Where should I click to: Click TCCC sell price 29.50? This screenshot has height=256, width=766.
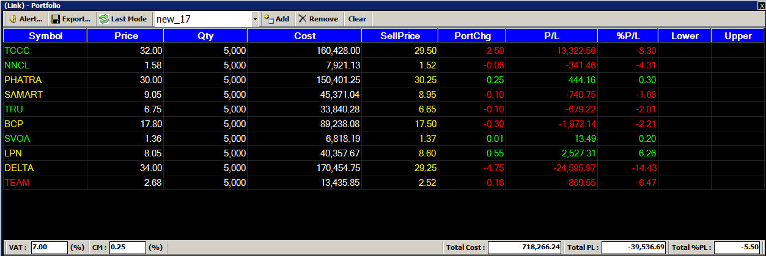tap(425, 51)
